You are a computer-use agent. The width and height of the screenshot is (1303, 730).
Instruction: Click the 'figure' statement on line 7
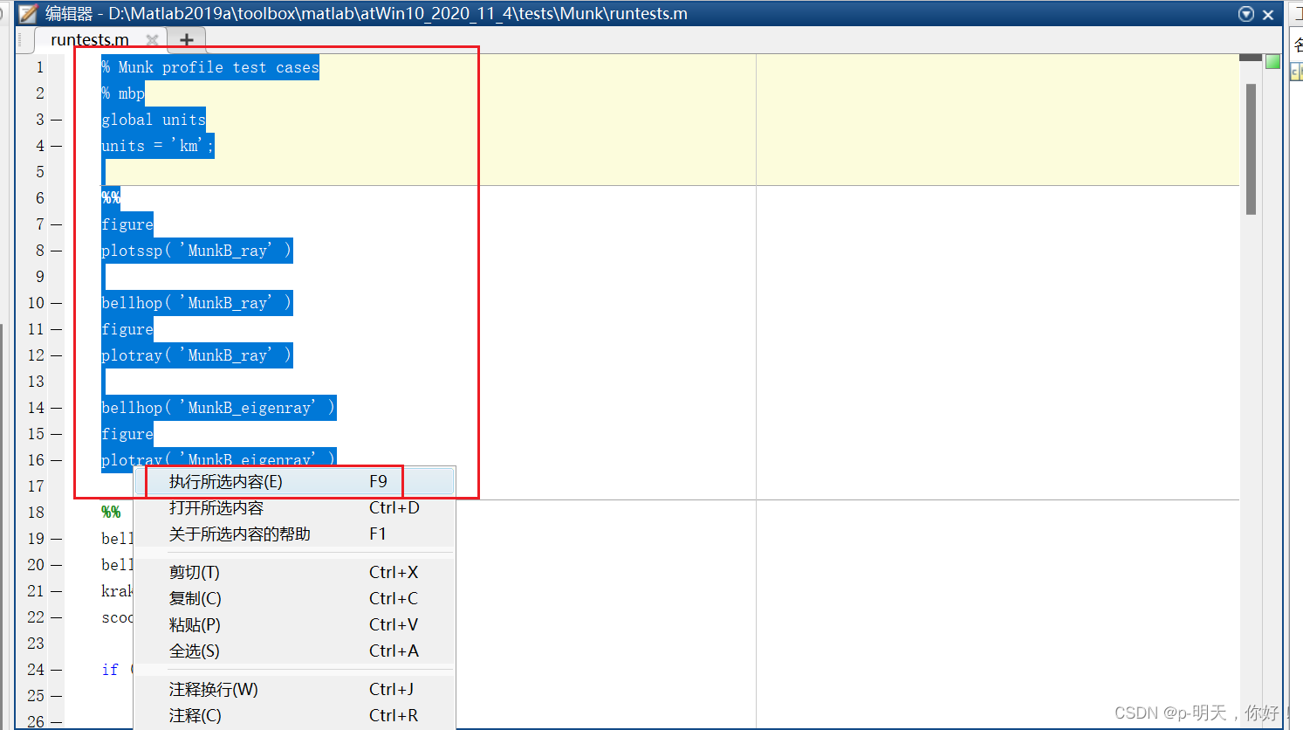127,224
